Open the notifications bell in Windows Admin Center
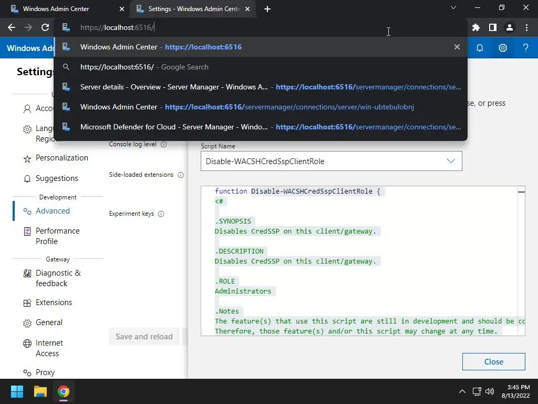538x404 pixels. pos(480,48)
